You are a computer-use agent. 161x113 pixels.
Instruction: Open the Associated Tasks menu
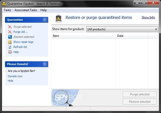point(26,10)
